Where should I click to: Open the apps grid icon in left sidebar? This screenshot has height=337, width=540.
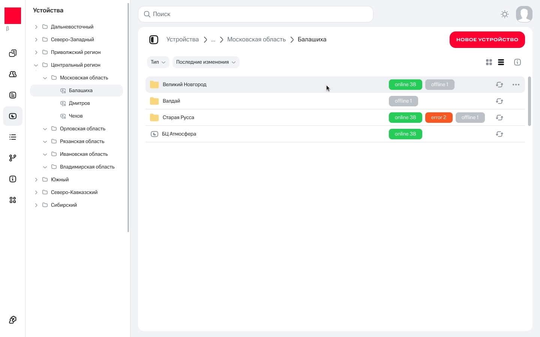click(13, 200)
